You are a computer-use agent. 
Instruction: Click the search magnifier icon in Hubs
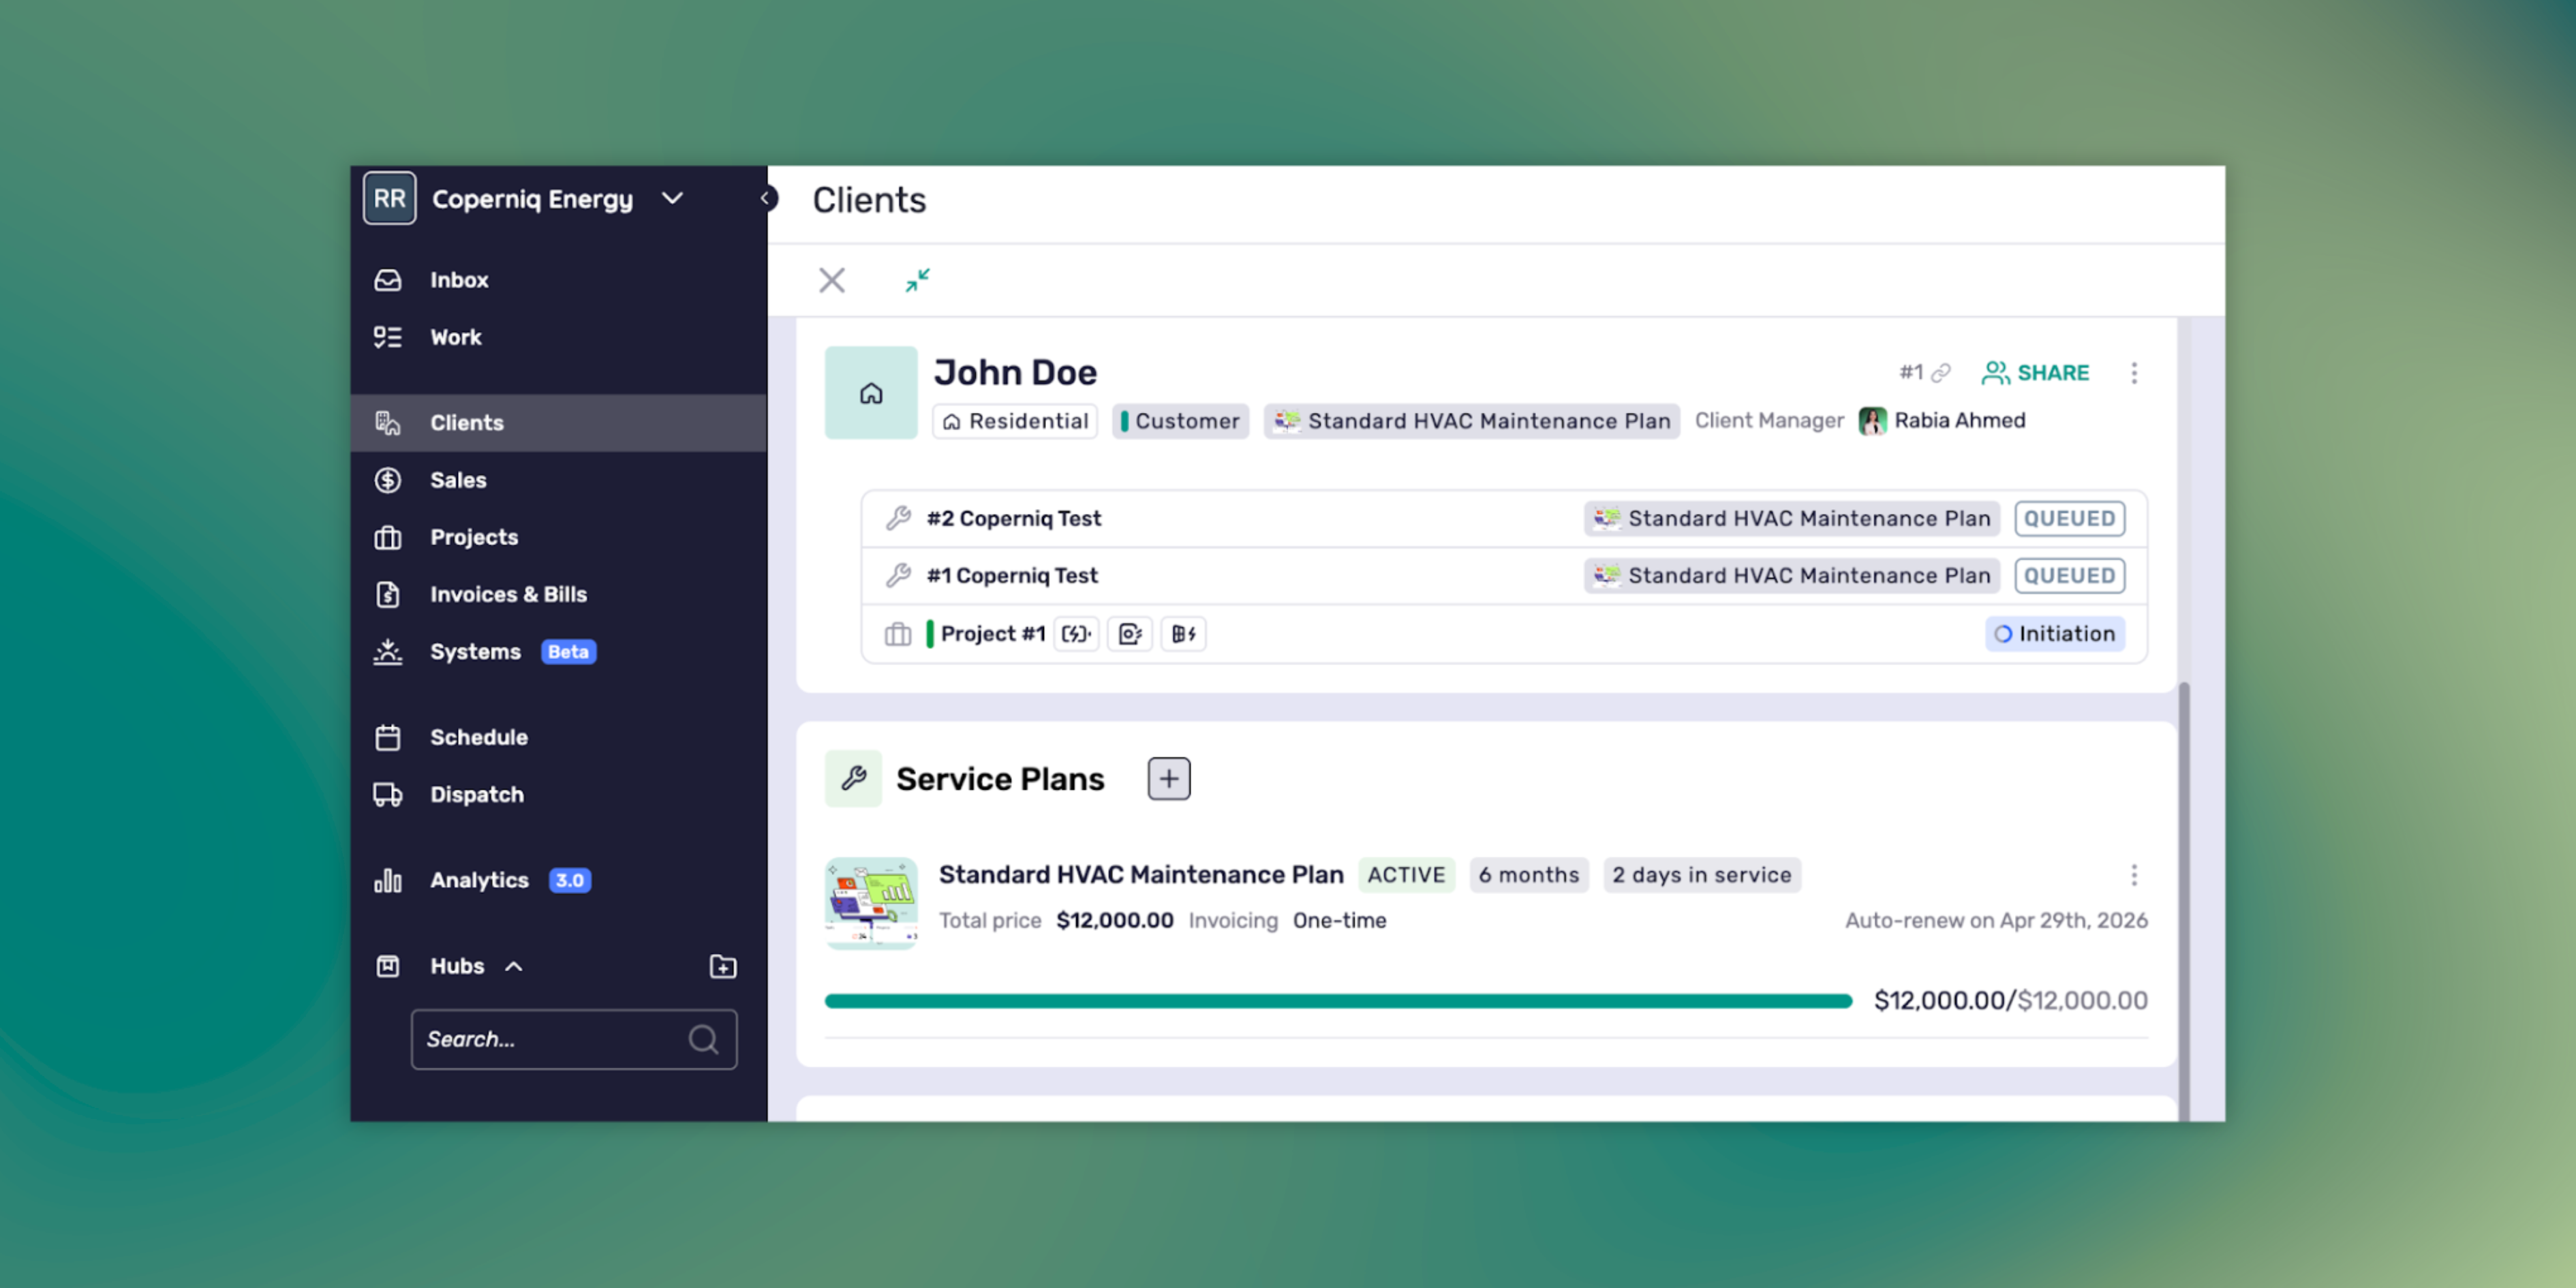[x=703, y=1039]
